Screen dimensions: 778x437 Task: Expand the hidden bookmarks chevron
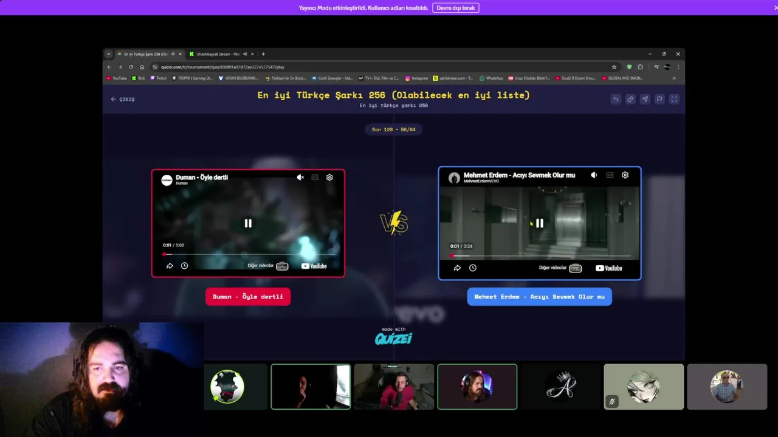pos(673,78)
